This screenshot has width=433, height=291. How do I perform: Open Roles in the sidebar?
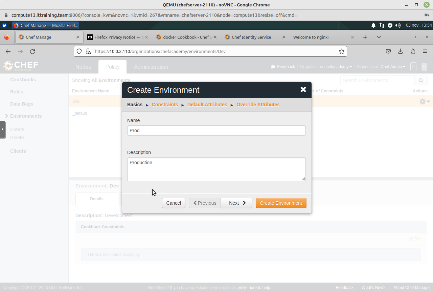click(17, 92)
